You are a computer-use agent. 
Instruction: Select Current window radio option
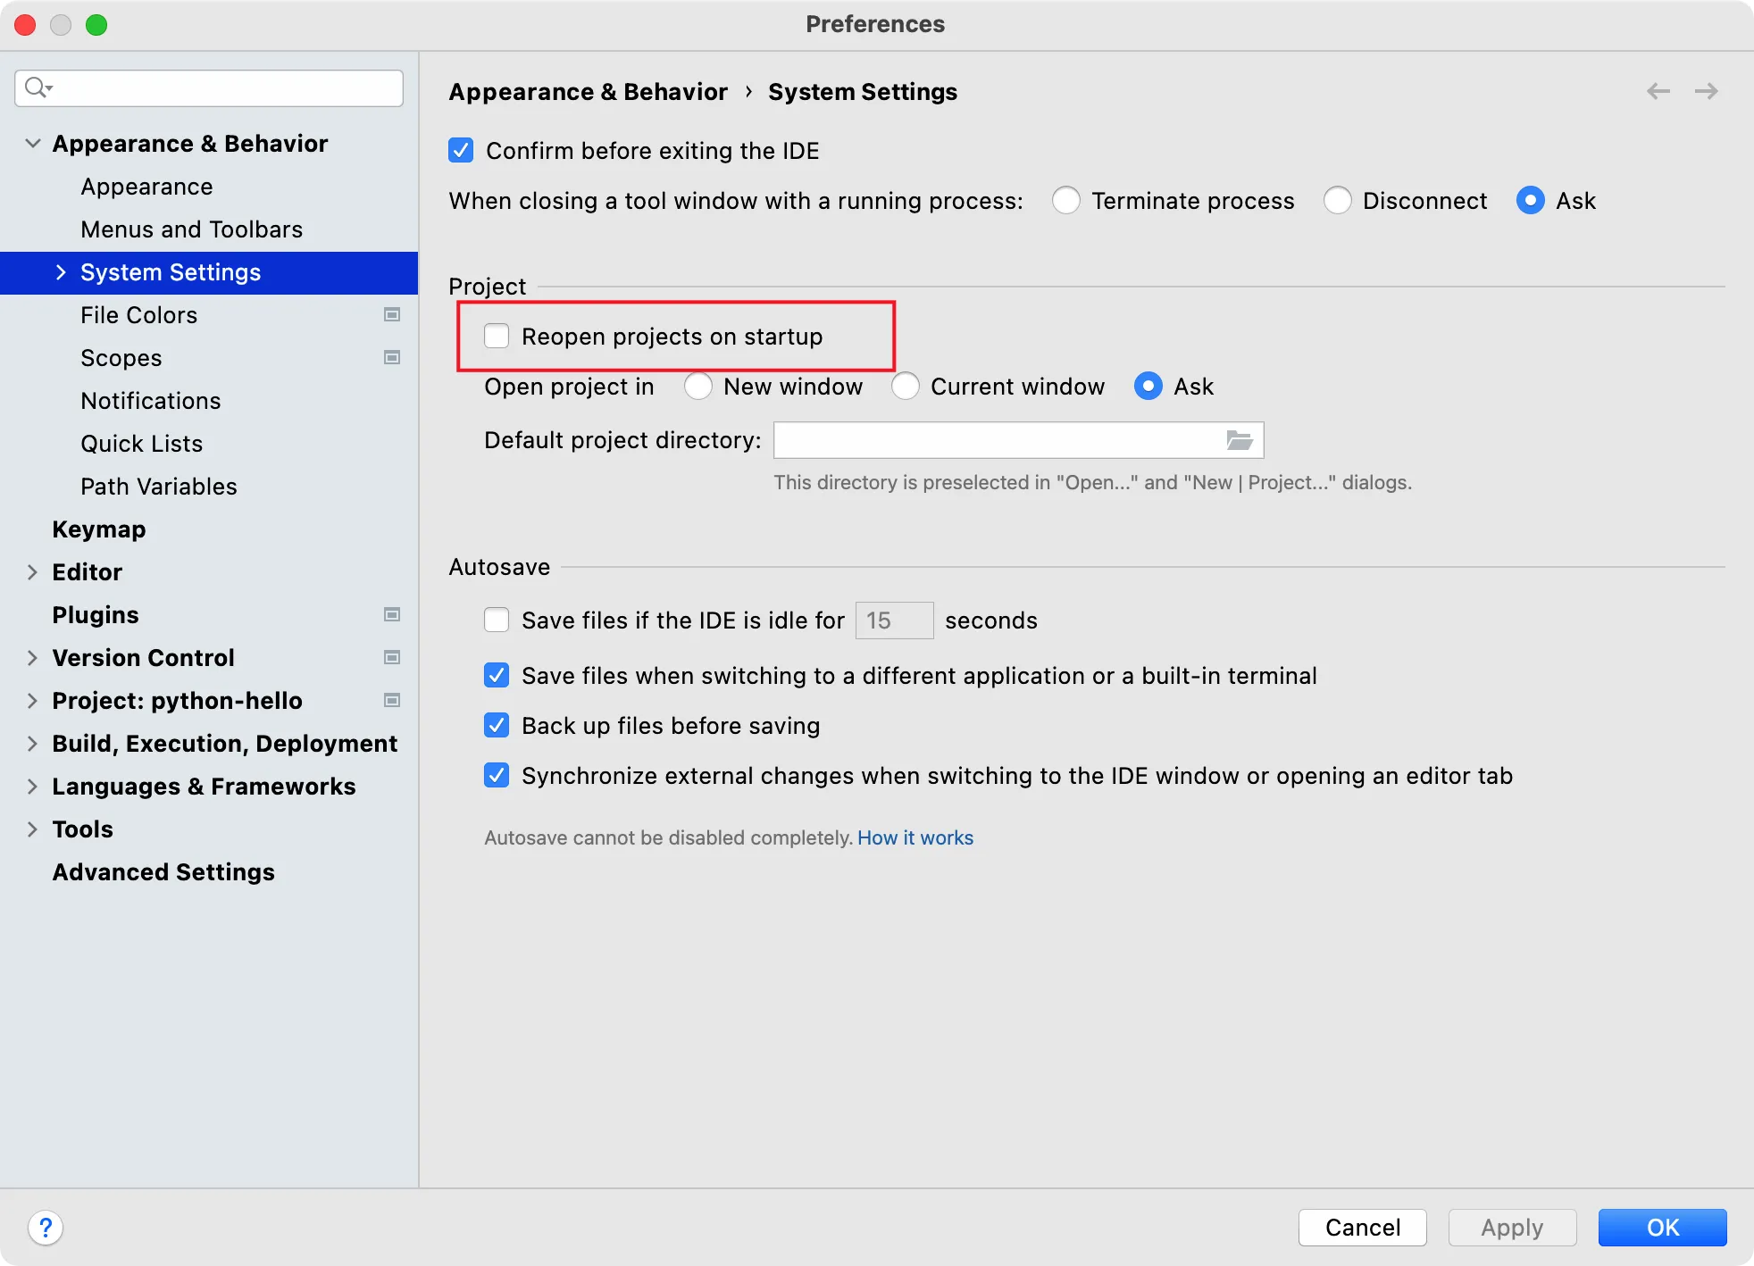pos(905,386)
